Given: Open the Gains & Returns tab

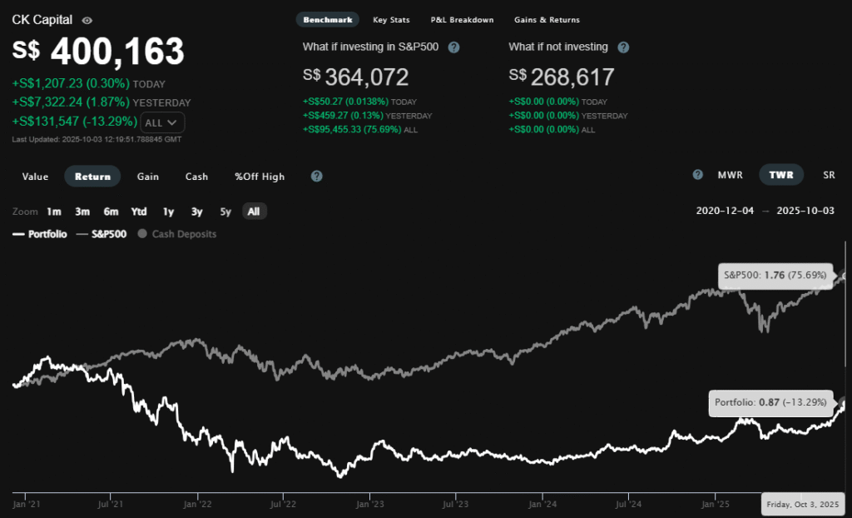Looking at the screenshot, I should click(547, 19).
